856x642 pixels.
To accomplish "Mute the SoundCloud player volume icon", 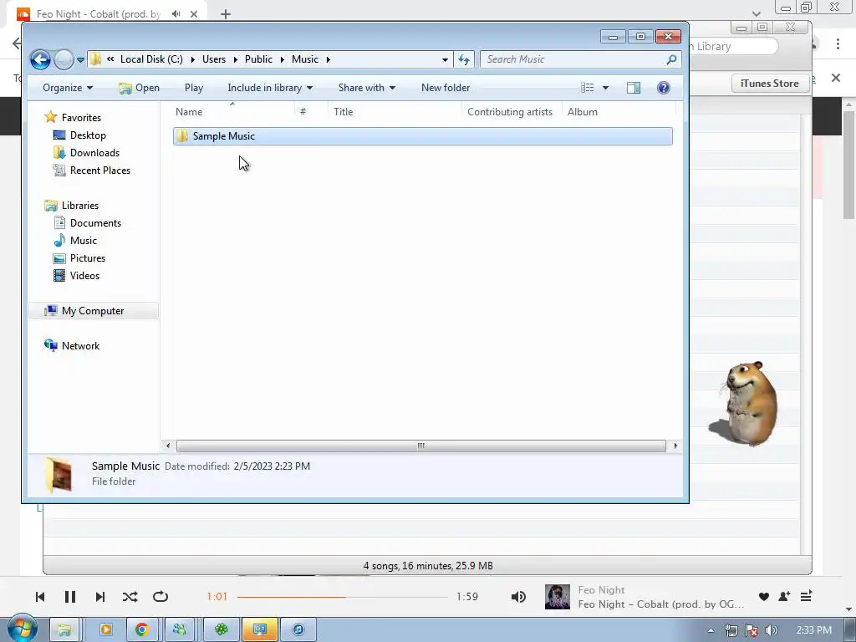I will tap(518, 597).
